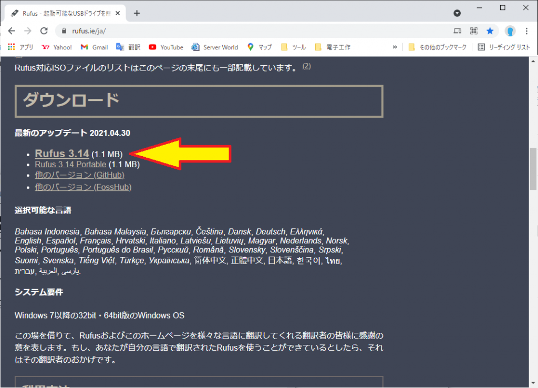
Task: Open the Yahoo! bookmark
Action: click(57, 47)
